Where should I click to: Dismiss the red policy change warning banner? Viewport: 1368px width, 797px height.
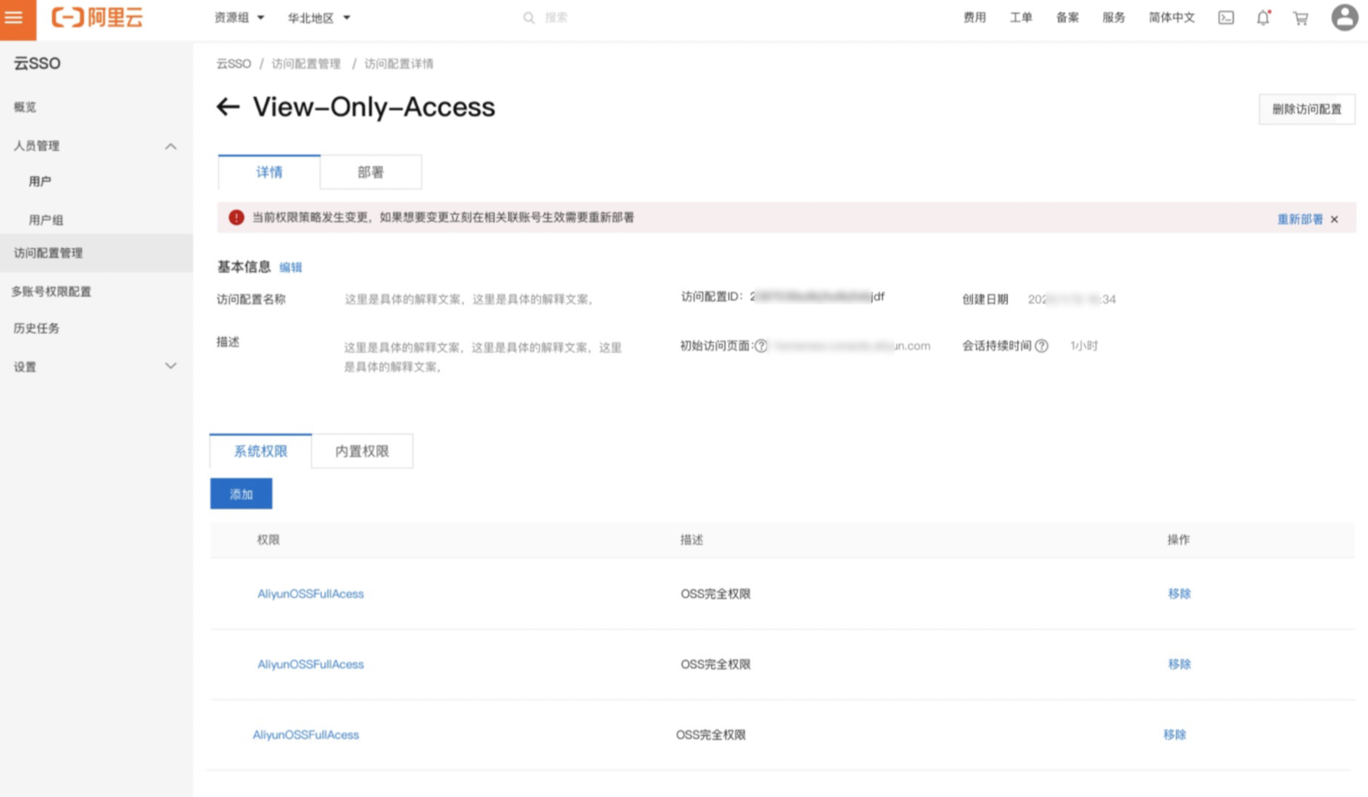coord(1334,219)
